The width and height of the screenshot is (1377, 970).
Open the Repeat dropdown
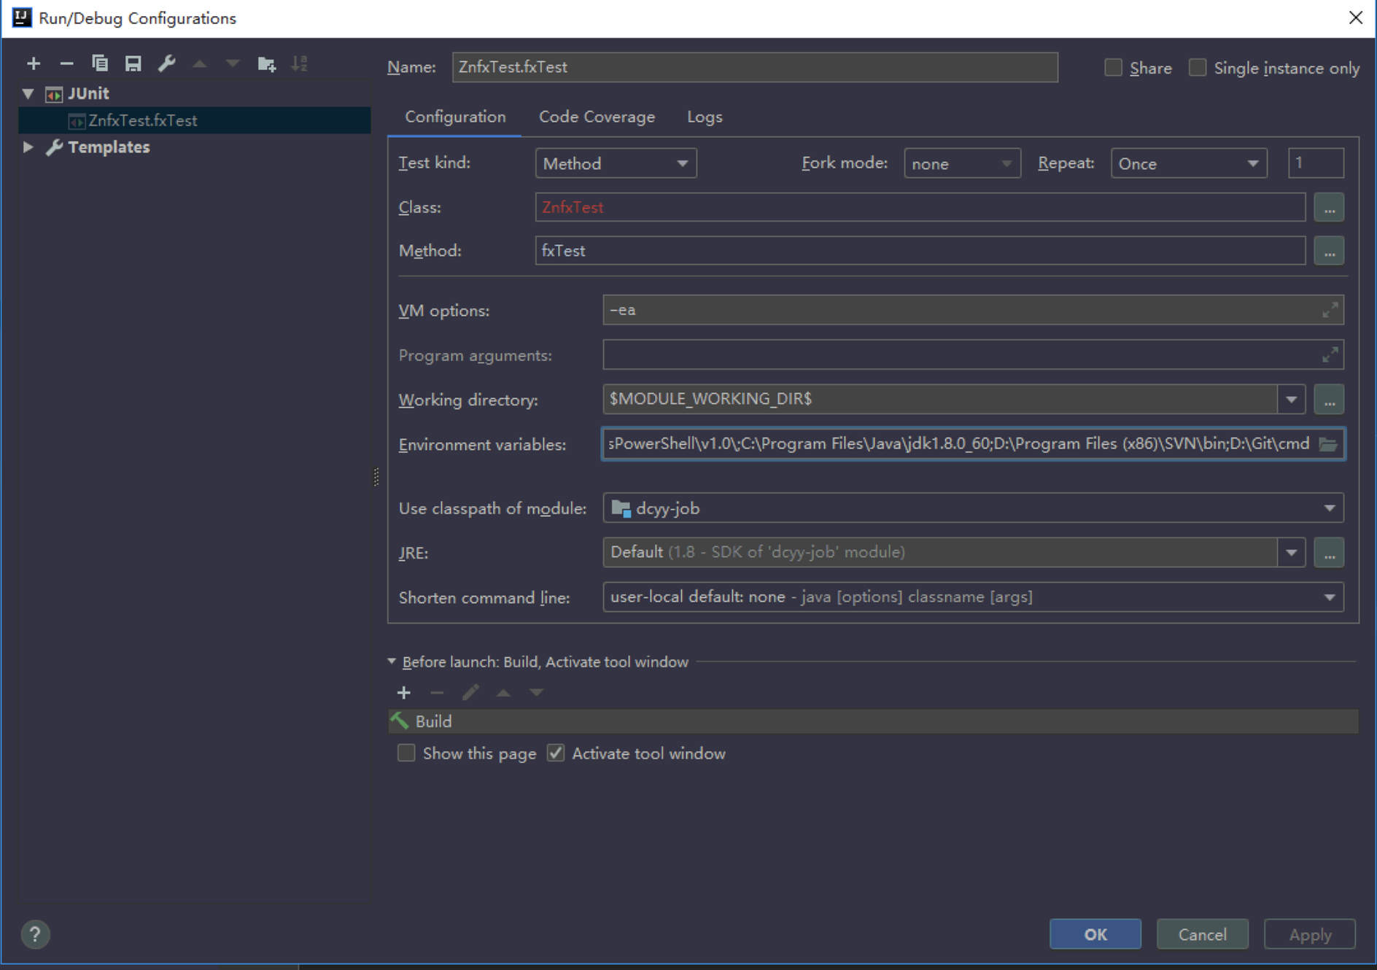[x=1188, y=163]
